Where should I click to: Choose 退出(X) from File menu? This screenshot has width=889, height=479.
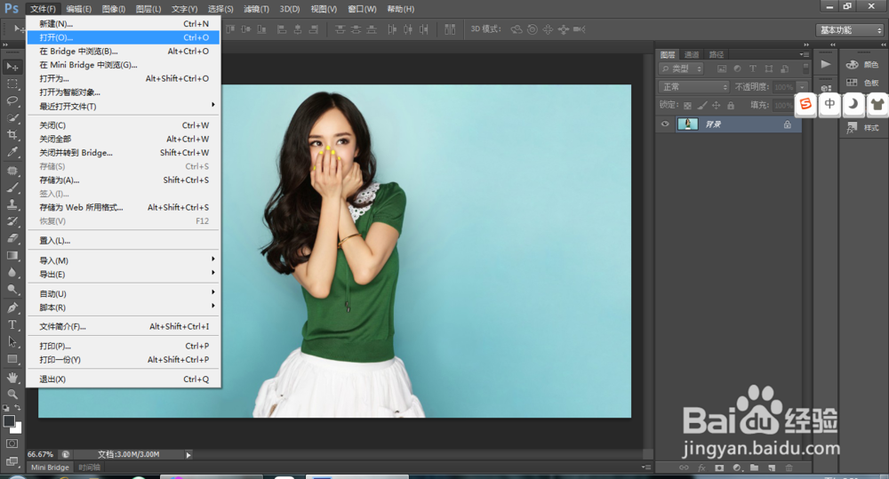click(124, 379)
